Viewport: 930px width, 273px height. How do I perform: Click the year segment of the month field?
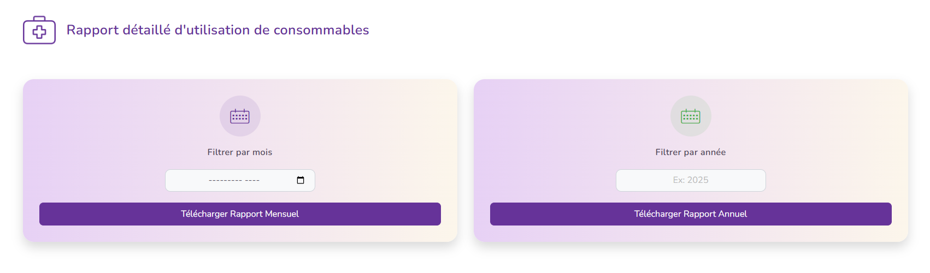click(252, 180)
